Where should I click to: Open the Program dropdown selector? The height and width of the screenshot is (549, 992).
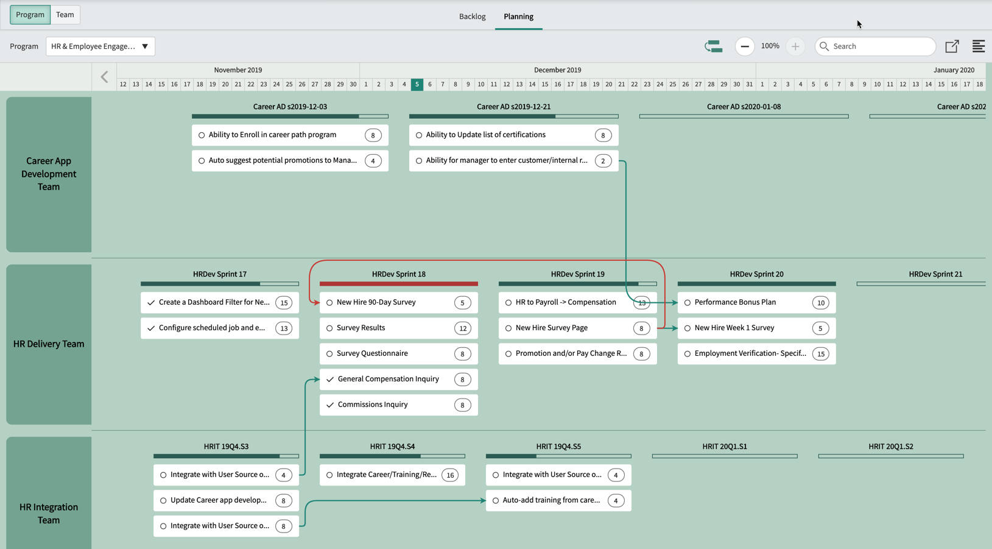point(100,46)
